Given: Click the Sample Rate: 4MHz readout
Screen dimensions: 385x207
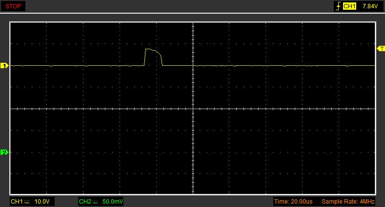Looking at the screenshot, I should (348, 202).
